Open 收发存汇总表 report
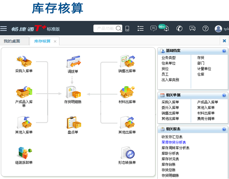Screen dimensions: 229x179 point(172,137)
